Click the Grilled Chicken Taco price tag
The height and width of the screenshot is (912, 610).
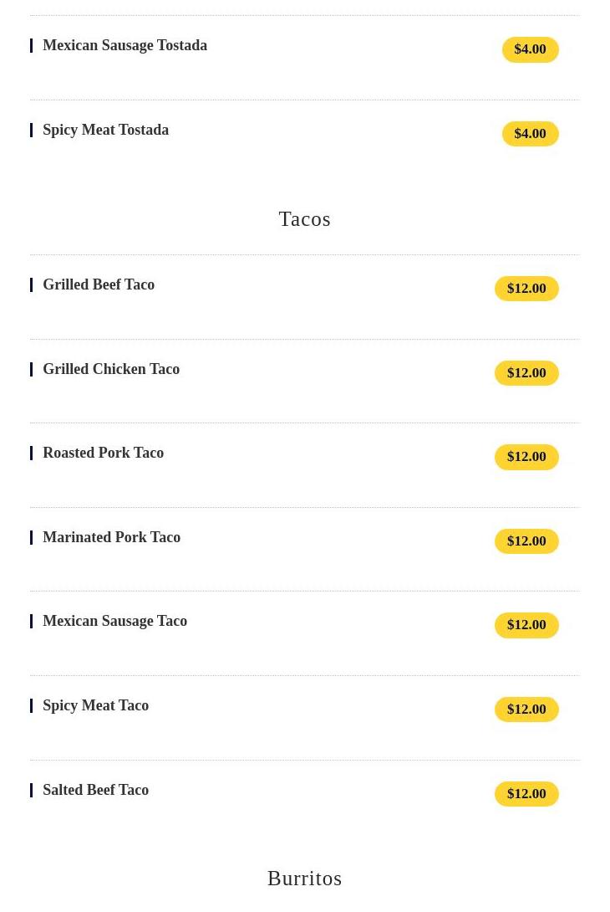[526, 373]
